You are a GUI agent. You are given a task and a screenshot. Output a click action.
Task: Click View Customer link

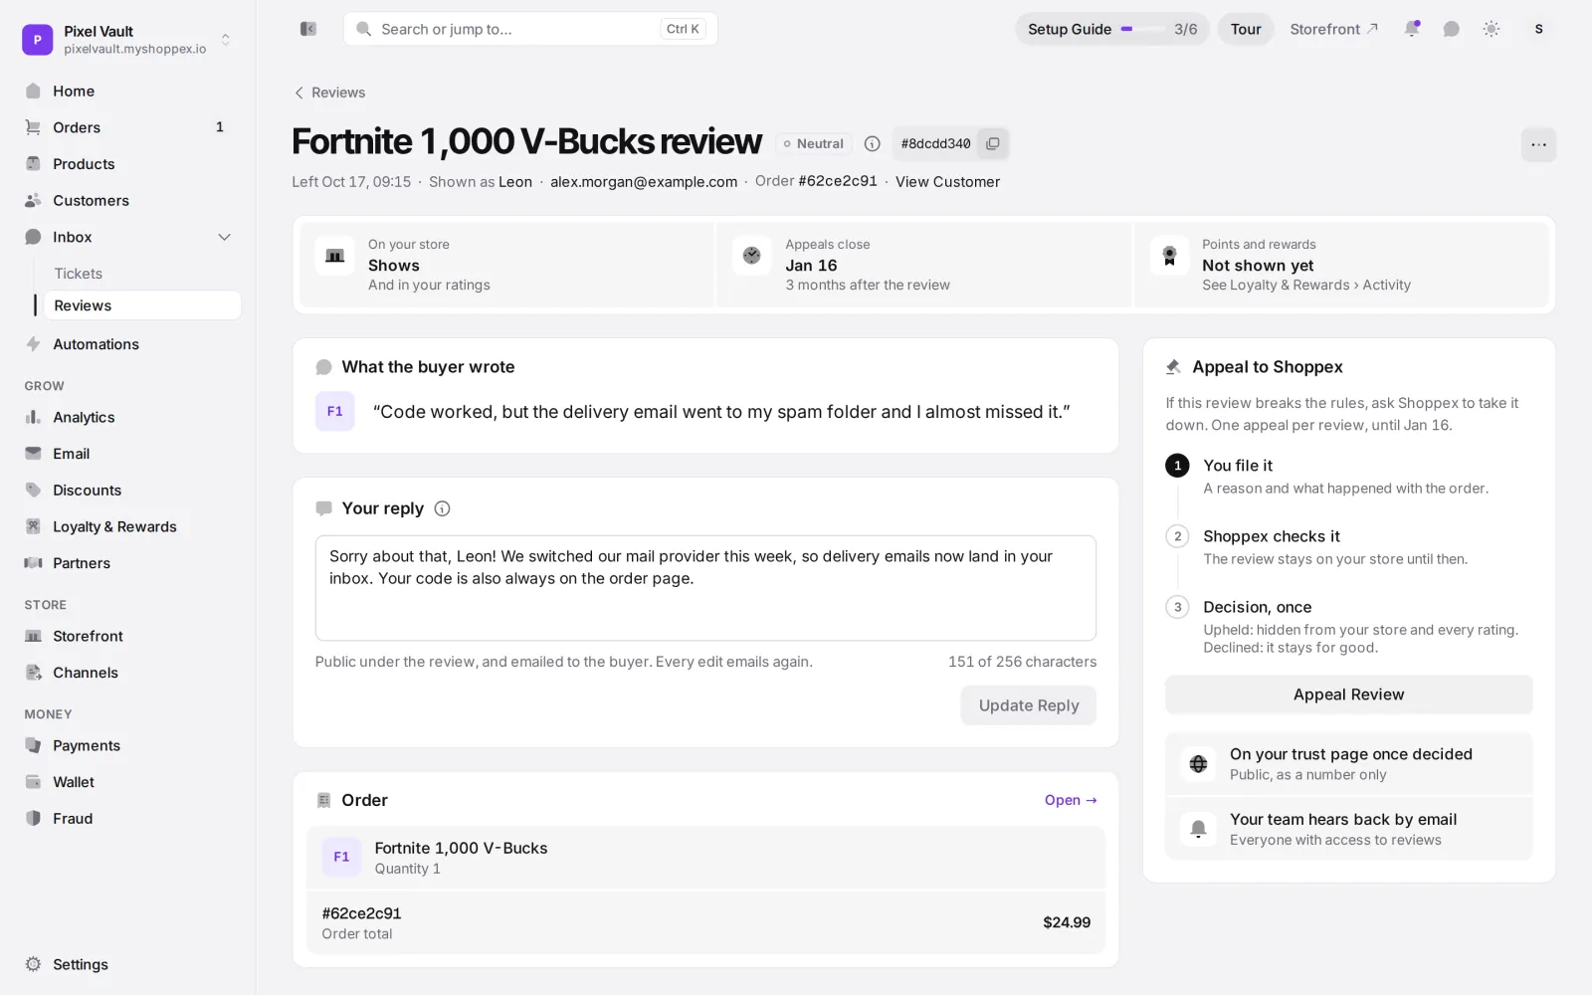coord(947,181)
